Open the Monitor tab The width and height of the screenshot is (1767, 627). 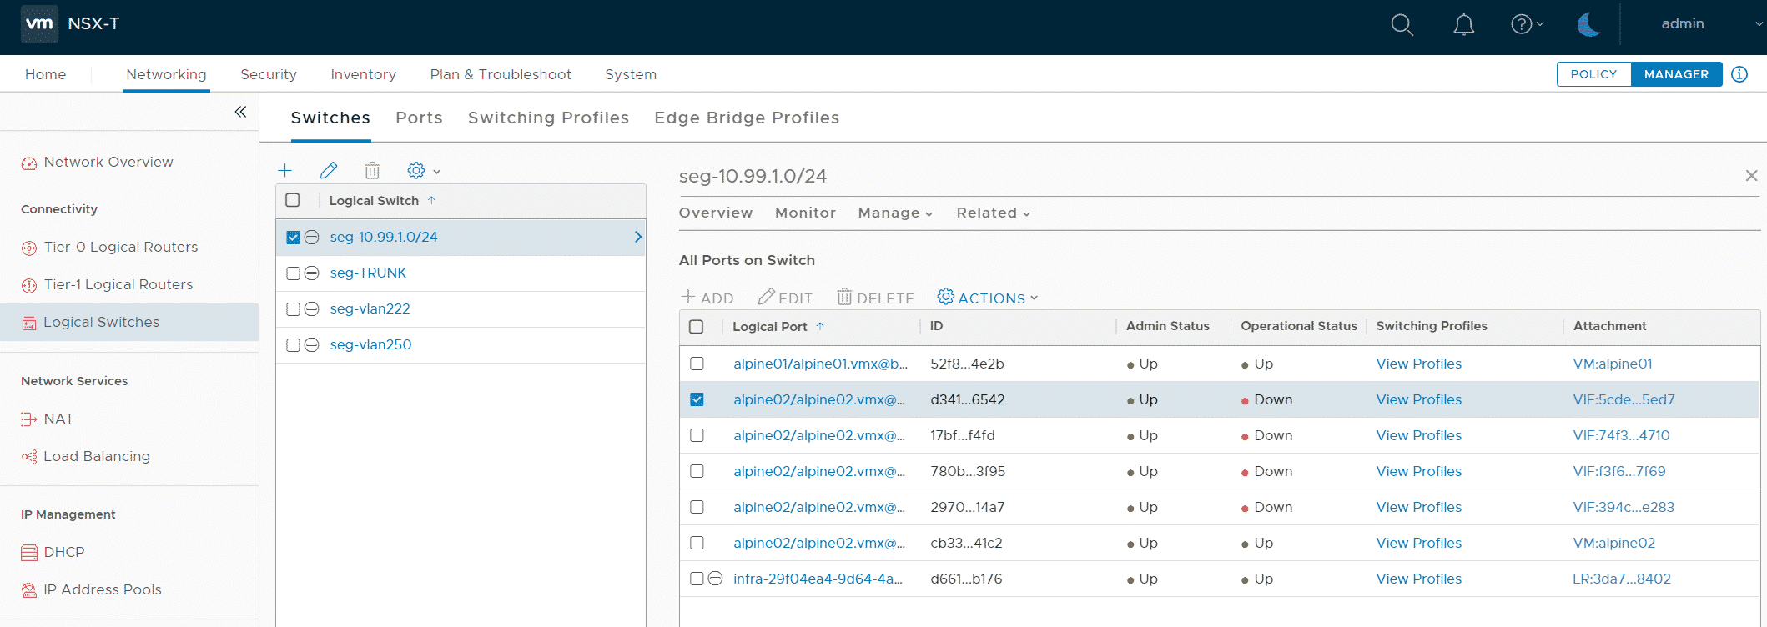(805, 213)
